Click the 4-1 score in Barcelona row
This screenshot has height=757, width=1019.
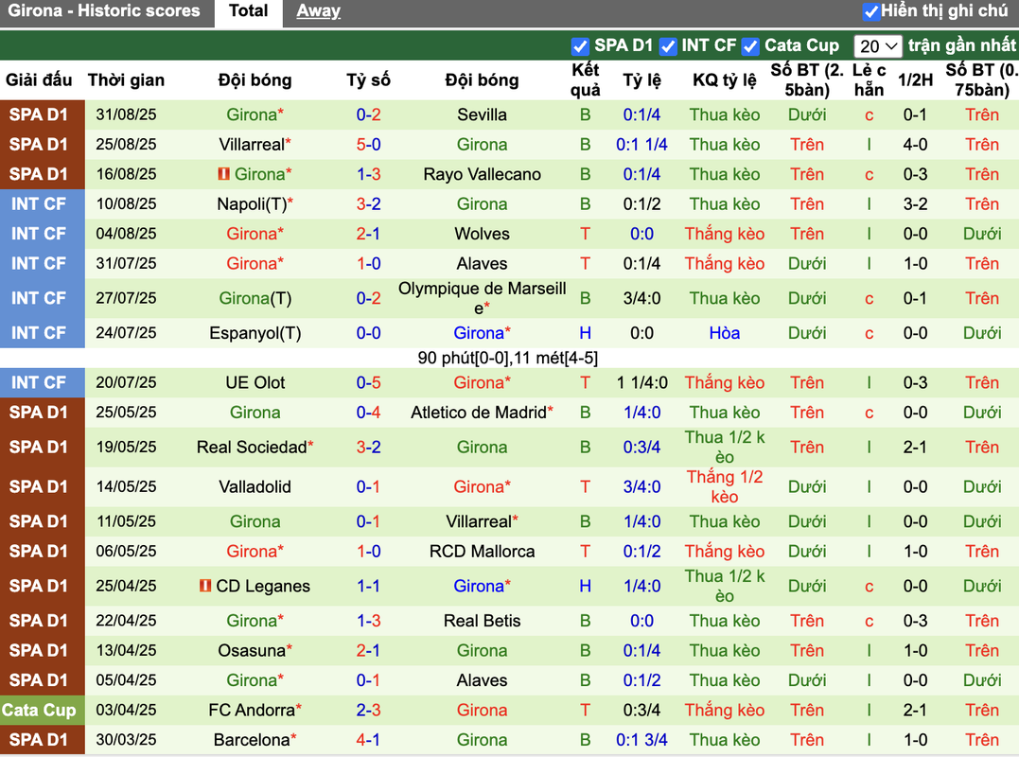click(368, 739)
